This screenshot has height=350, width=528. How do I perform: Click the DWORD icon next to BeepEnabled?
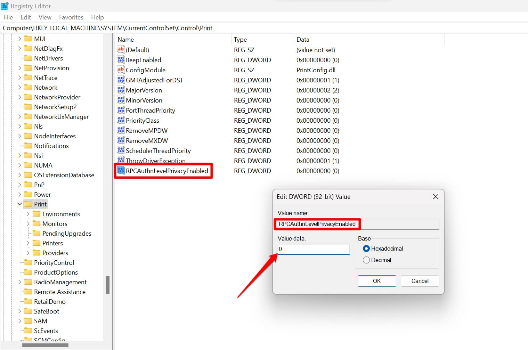(121, 60)
